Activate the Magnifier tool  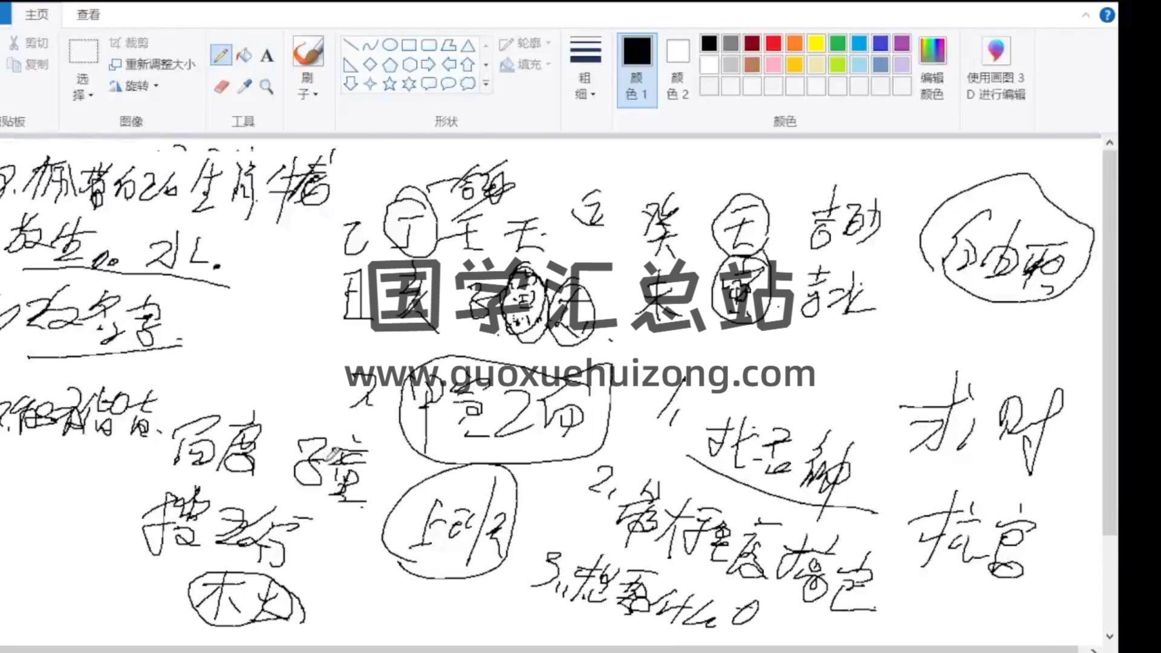coord(267,86)
